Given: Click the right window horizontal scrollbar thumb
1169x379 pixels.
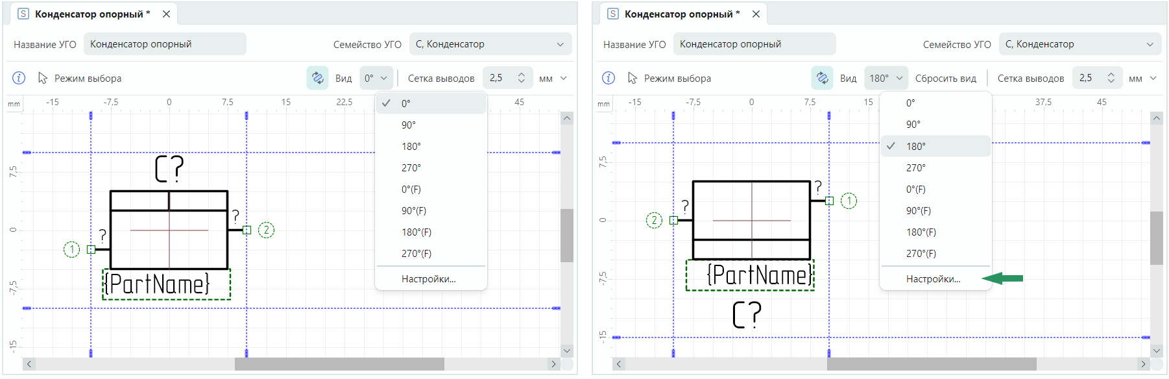Looking at the screenshot, I should (932, 364).
